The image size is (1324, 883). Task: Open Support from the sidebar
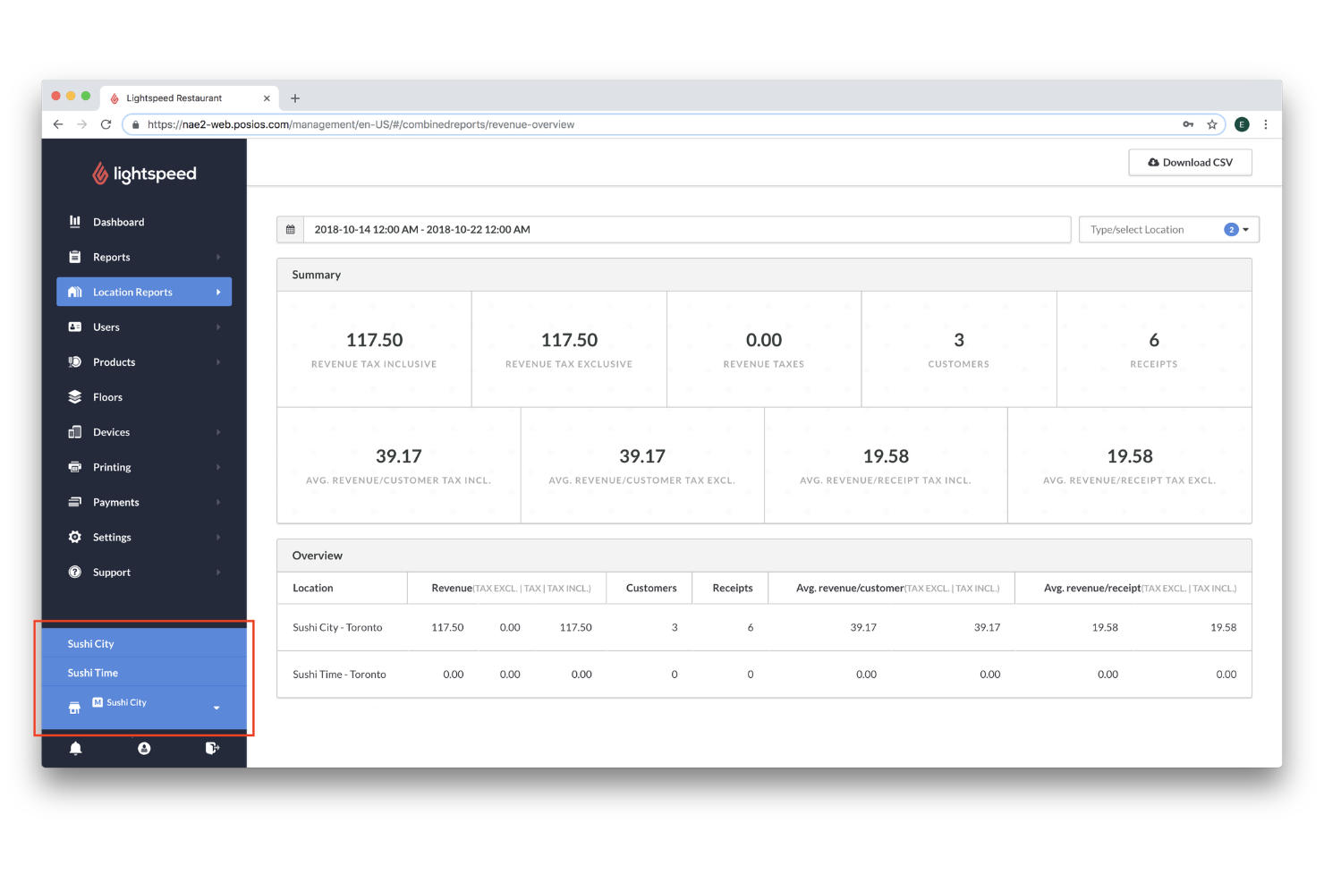[x=112, y=572]
